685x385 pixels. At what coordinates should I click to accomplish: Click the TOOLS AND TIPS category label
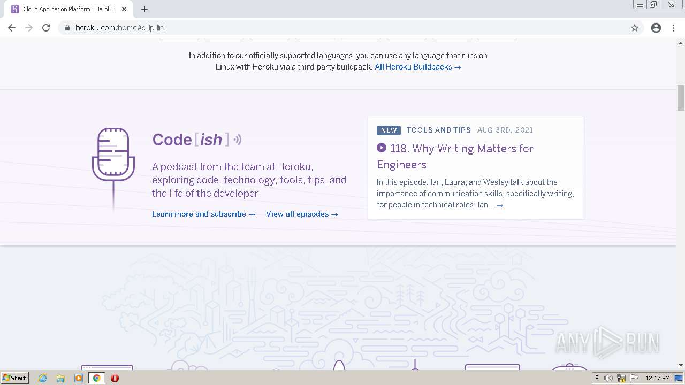[439, 130]
